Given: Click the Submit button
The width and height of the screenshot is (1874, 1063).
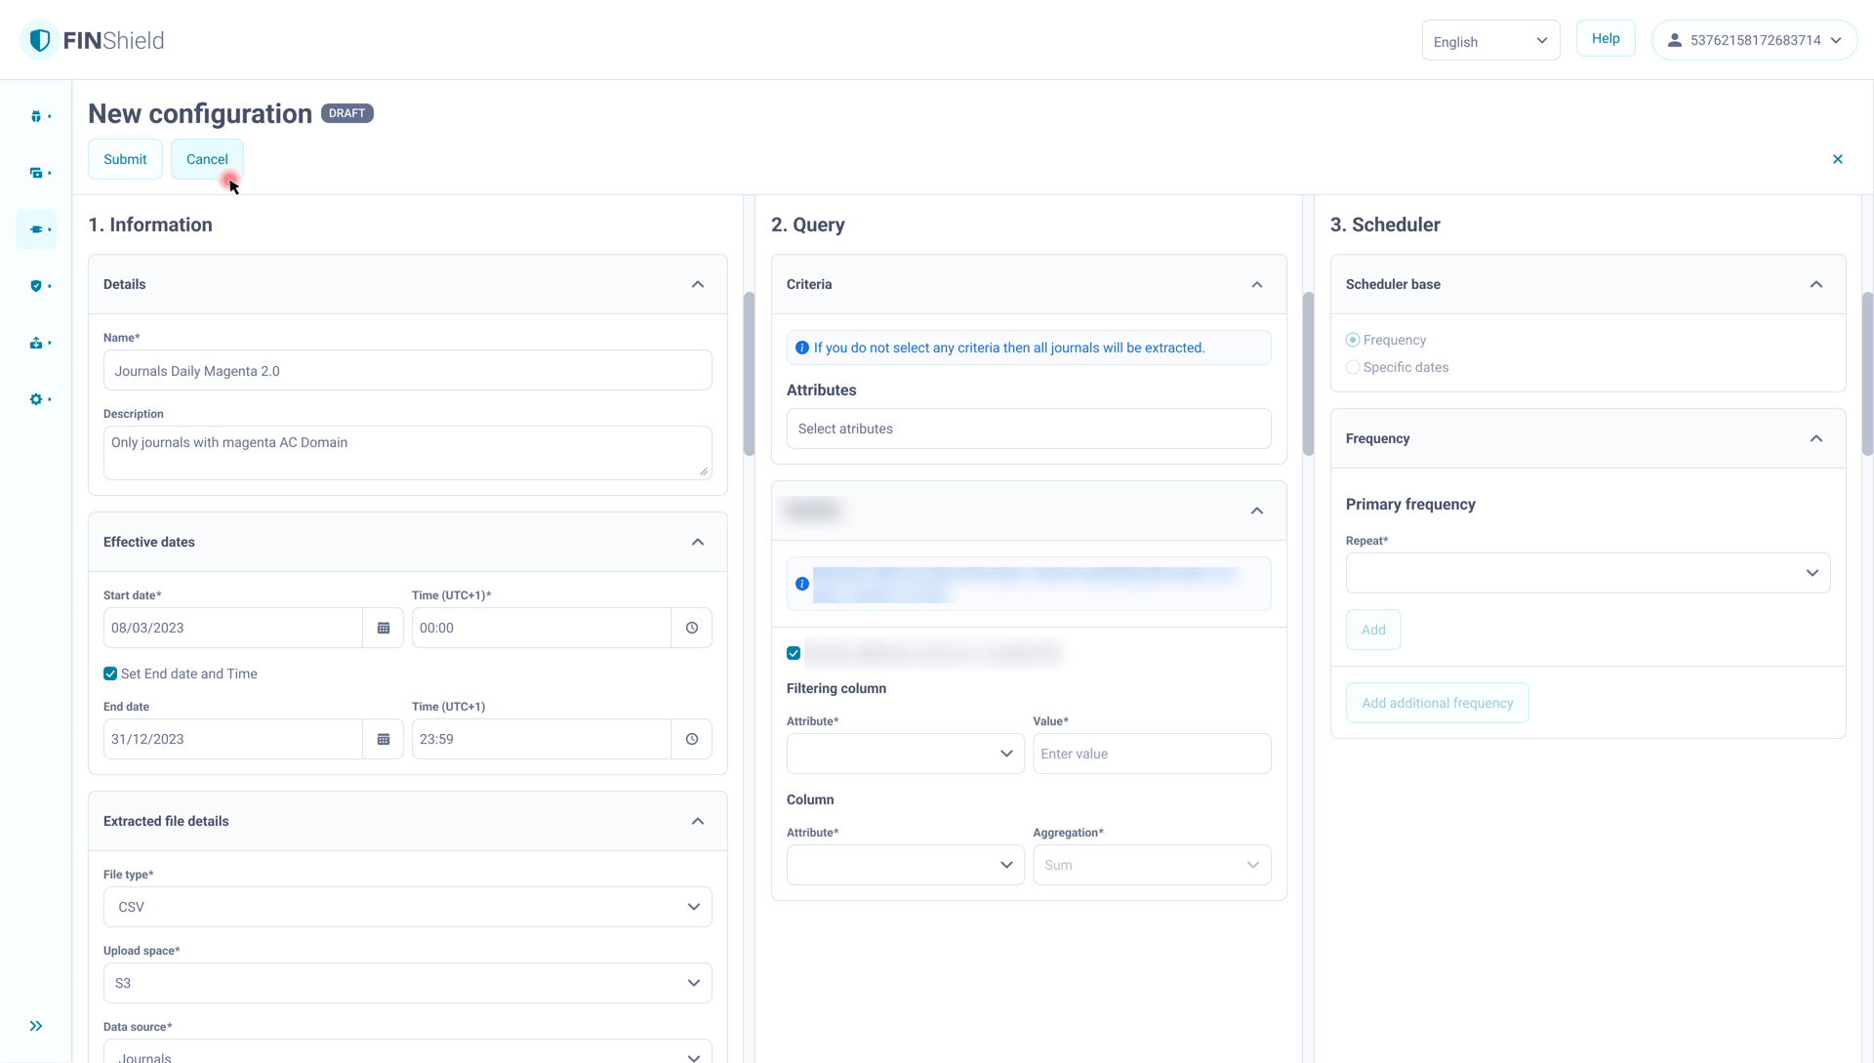Looking at the screenshot, I should click(x=125, y=160).
